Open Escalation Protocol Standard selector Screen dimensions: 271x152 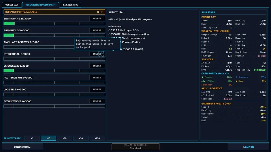(135, 147)
